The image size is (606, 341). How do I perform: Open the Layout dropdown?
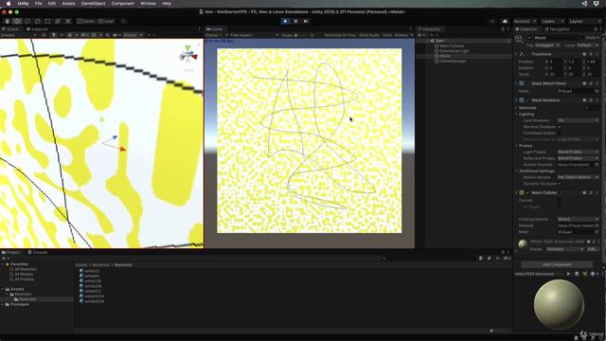point(584,21)
